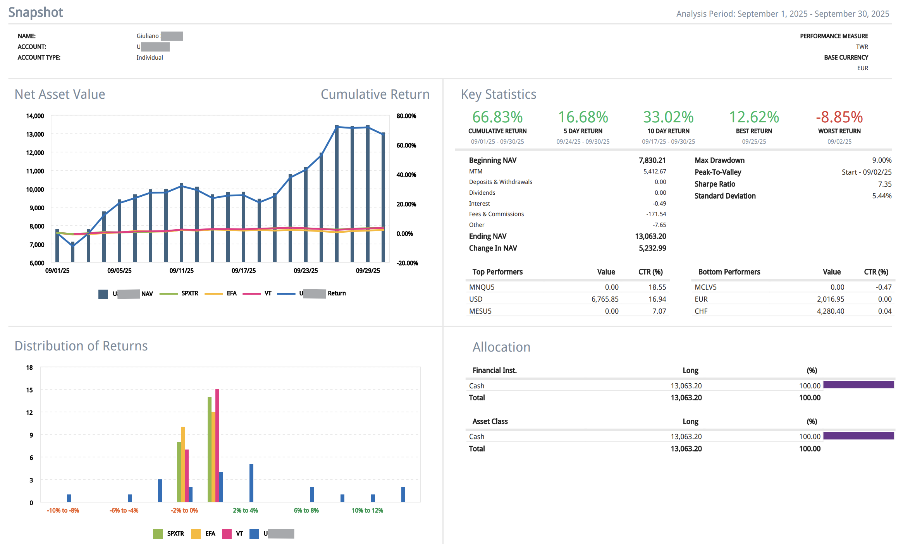Image resolution: width=903 pixels, height=544 pixels.
Task: Click the 09/01/25 x-axis date label
Action: pos(57,271)
